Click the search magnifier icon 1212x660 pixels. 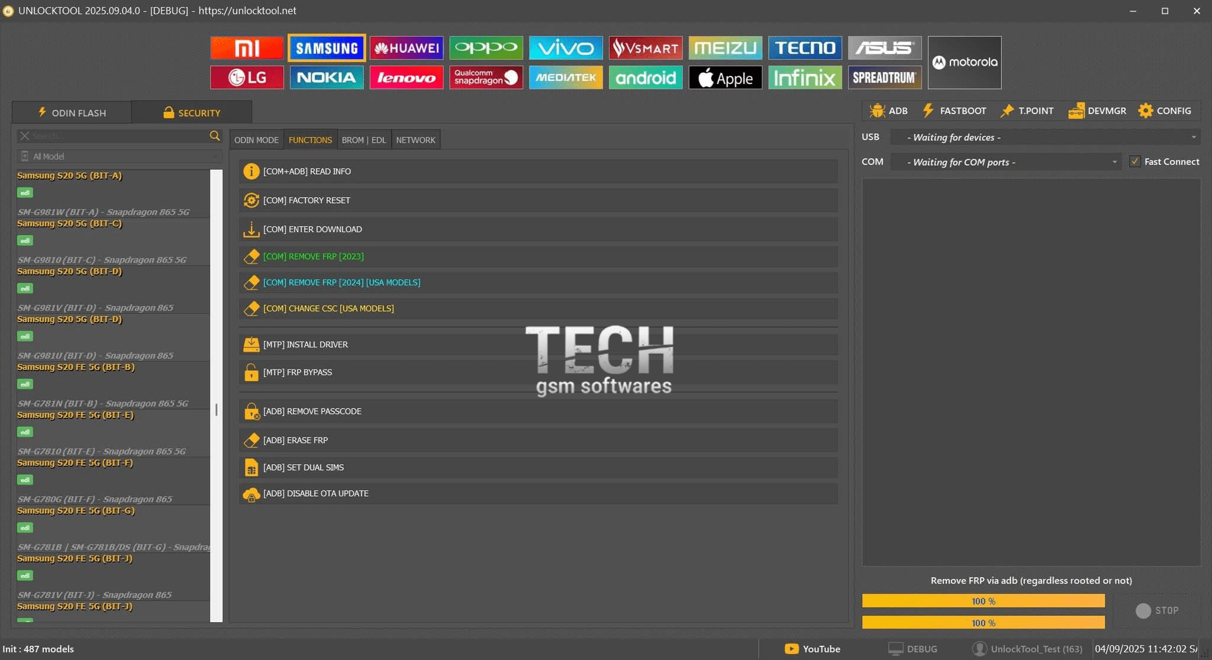pyautogui.click(x=215, y=136)
